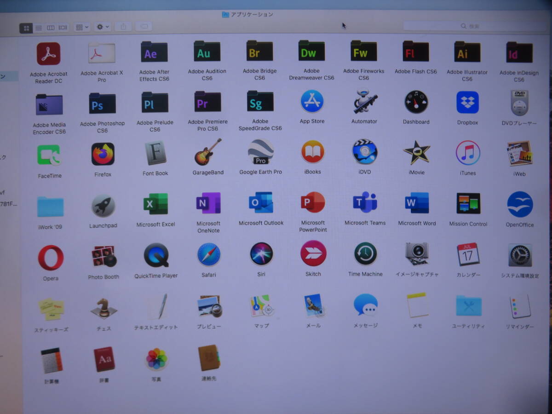
Task: Select the iWeb app
Action: 519,154
